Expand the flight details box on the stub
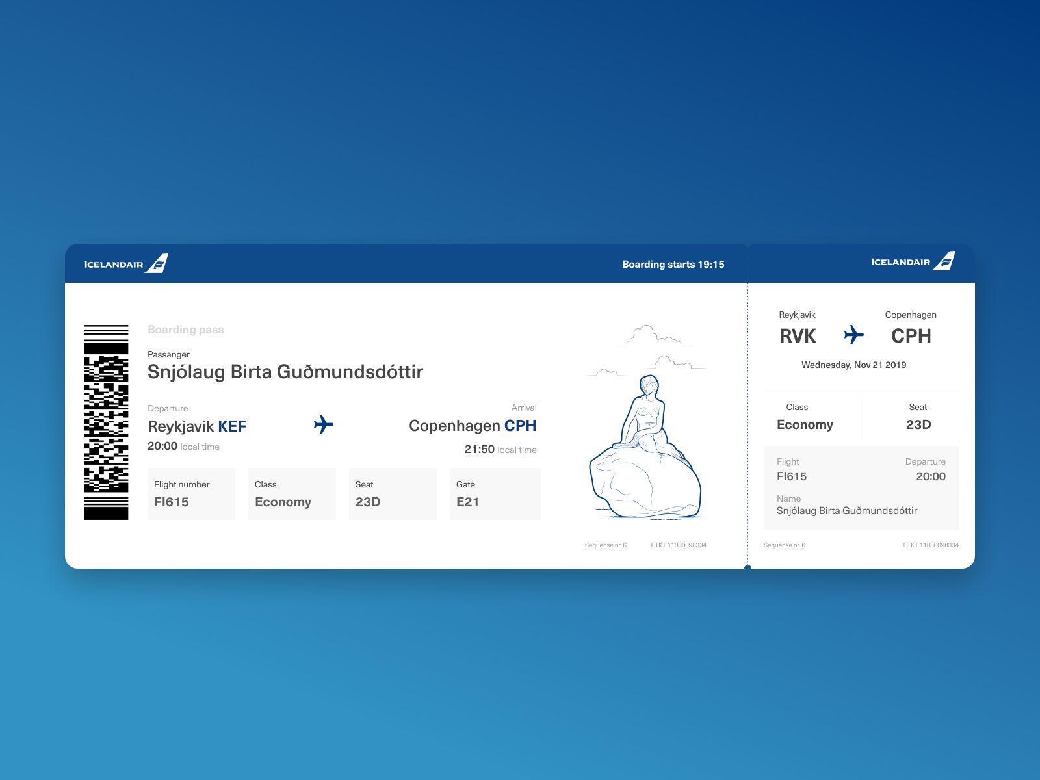 click(x=861, y=486)
